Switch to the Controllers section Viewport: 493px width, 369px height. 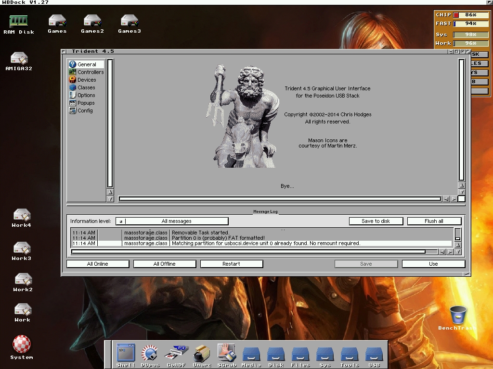(x=86, y=72)
